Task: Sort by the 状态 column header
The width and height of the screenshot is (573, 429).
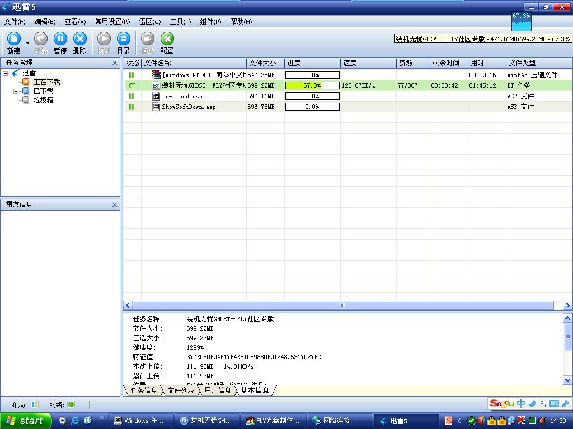Action: pos(132,63)
